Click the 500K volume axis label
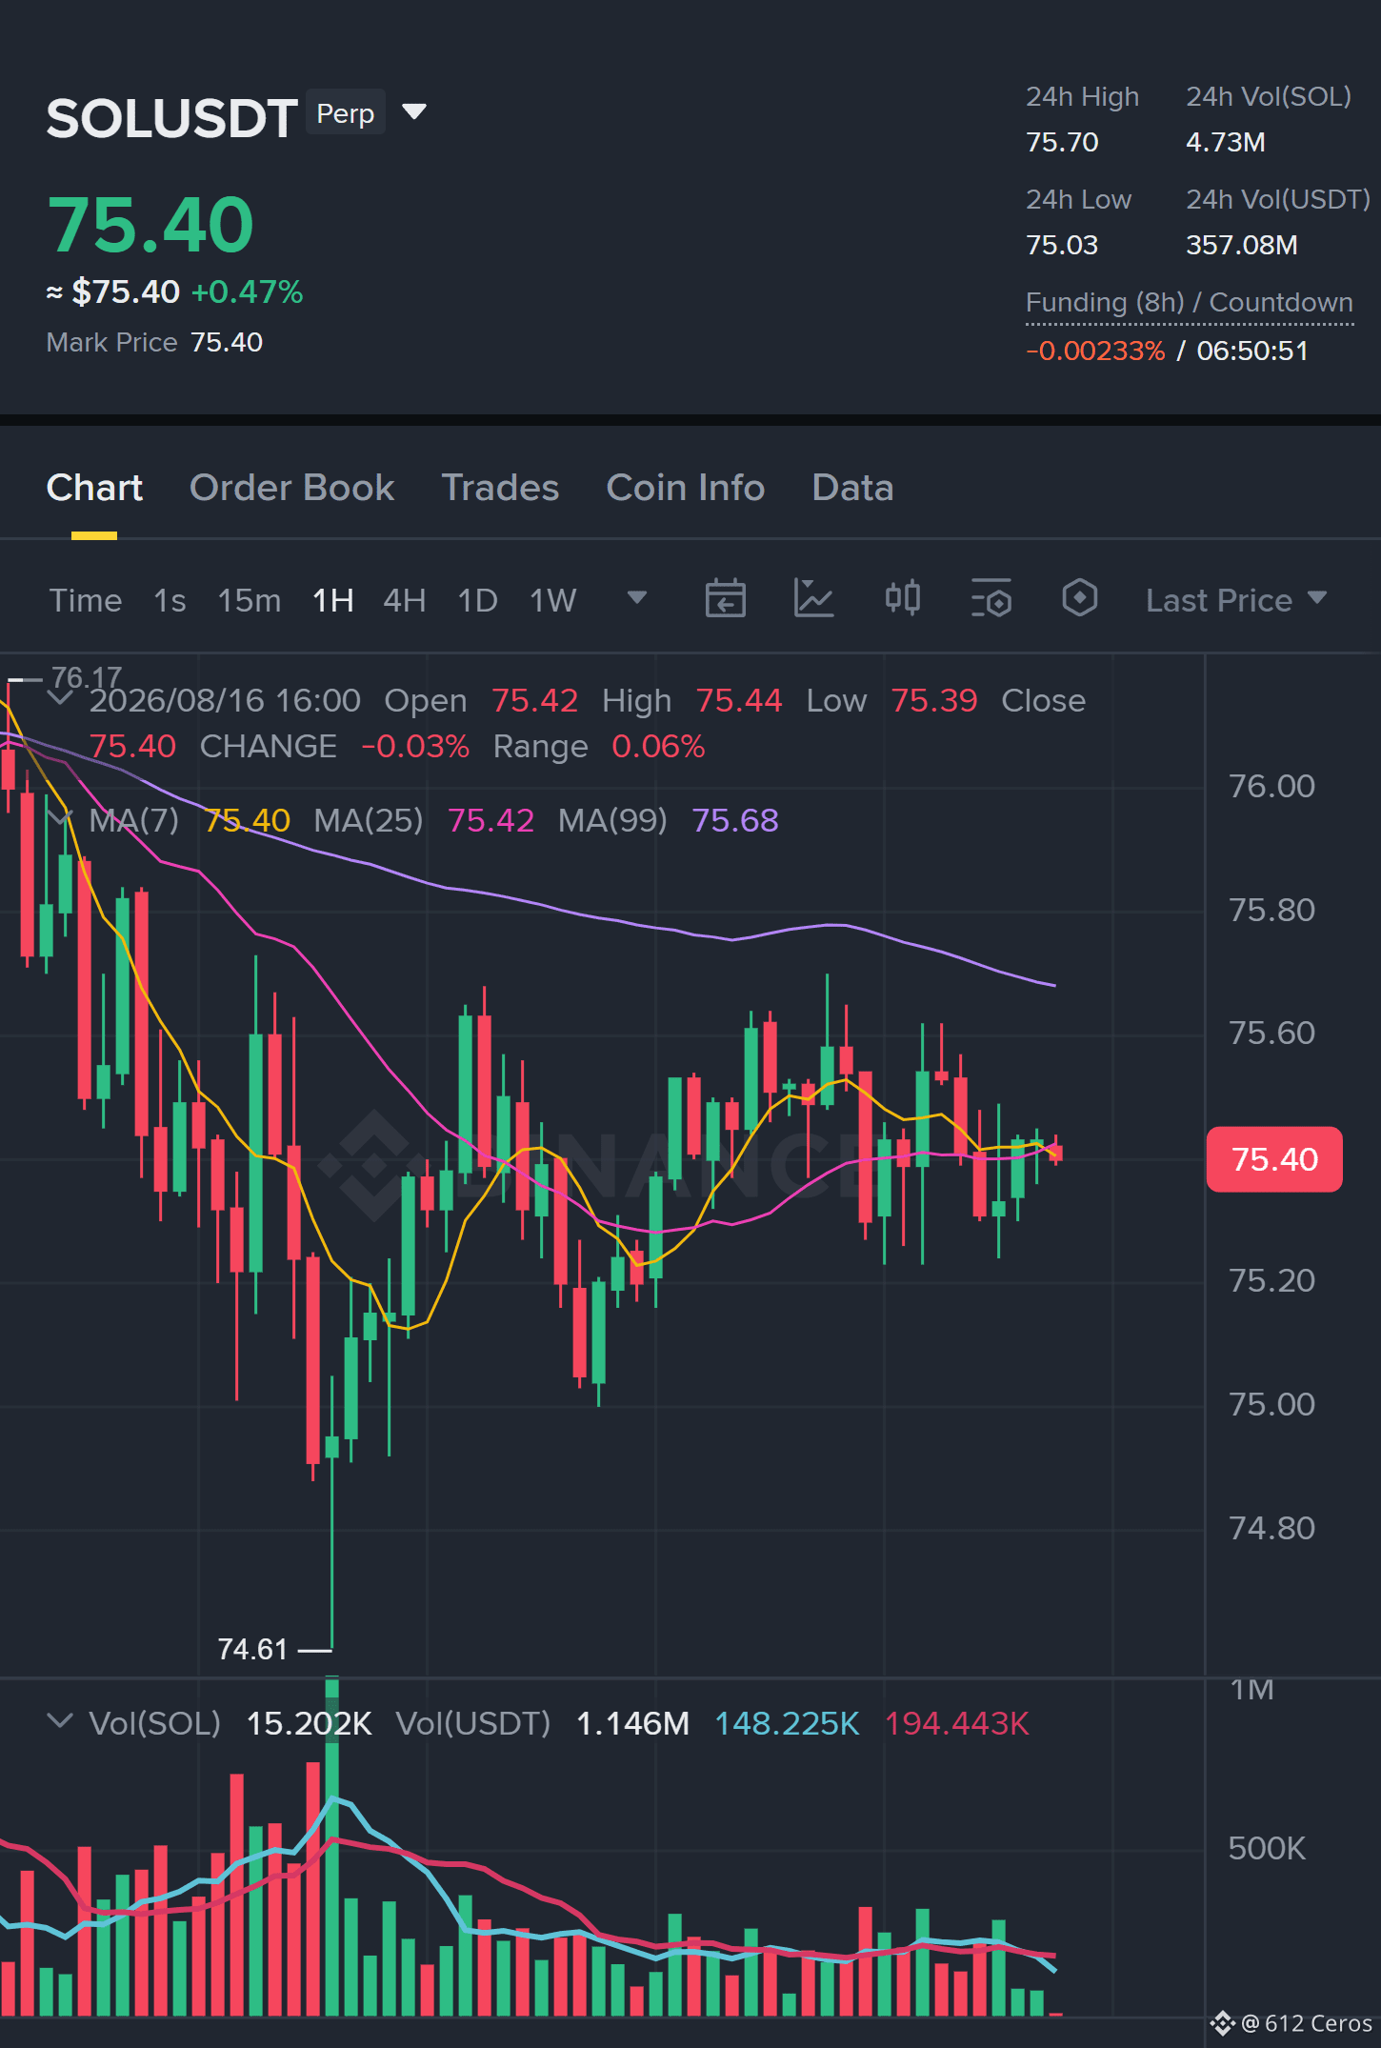This screenshot has width=1381, height=2048. tap(1266, 1848)
